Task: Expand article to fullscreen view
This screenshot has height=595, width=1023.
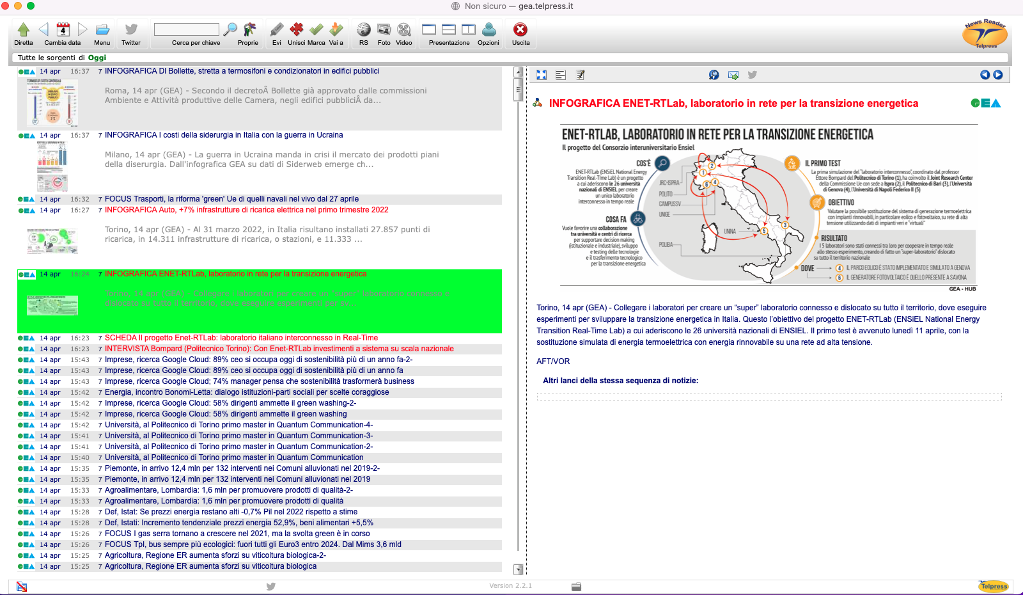Action: click(542, 75)
